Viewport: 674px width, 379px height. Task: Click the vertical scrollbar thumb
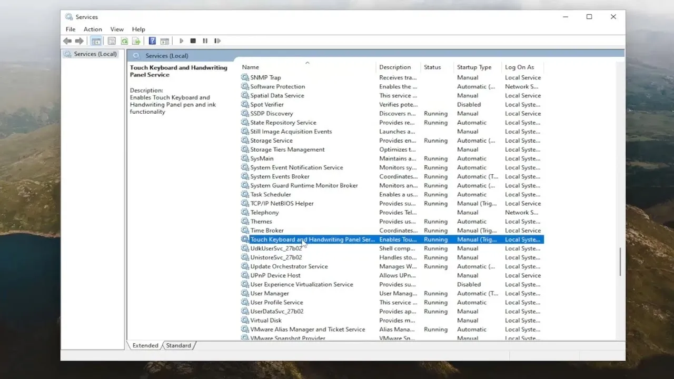coord(620,261)
